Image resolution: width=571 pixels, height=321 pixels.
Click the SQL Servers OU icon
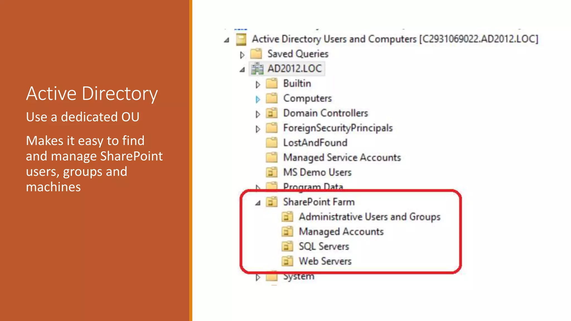click(287, 246)
